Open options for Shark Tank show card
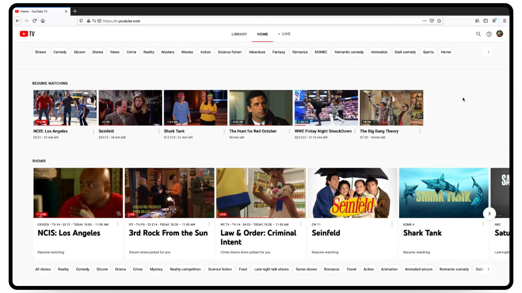Image resolution: width=522 pixels, height=293 pixels. click(x=483, y=224)
